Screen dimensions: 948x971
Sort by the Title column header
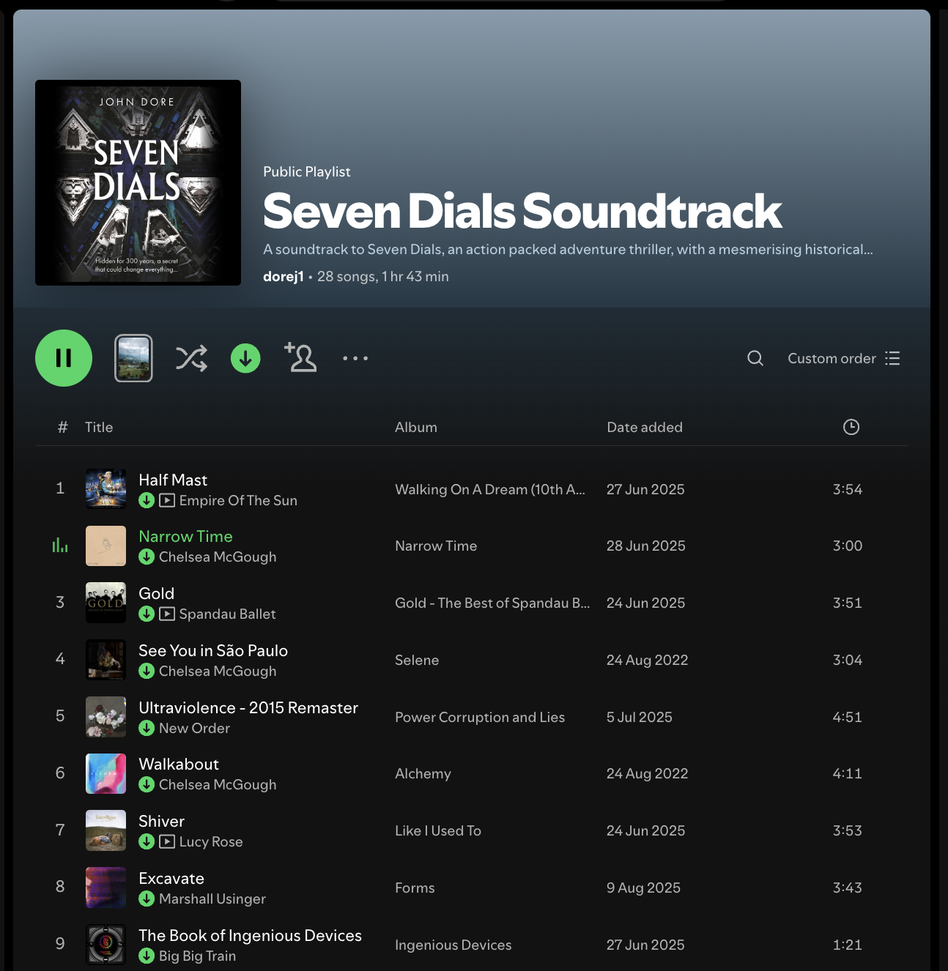[x=99, y=427]
